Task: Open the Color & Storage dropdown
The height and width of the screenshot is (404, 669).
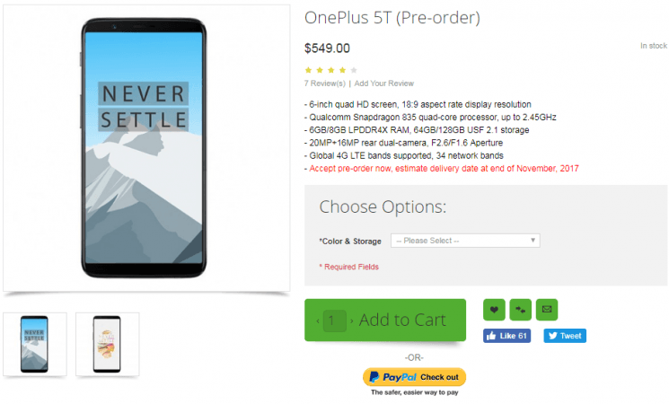Action: [465, 241]
